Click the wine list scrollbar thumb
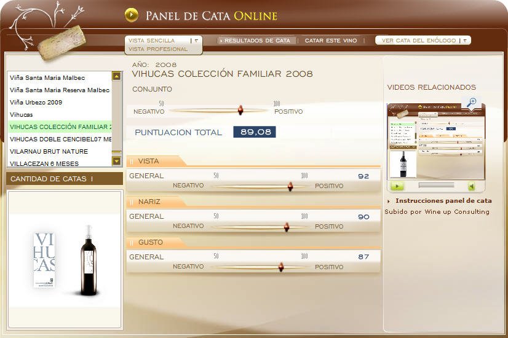The height and width of the screenshot is (338, 508). coord(116,152)
